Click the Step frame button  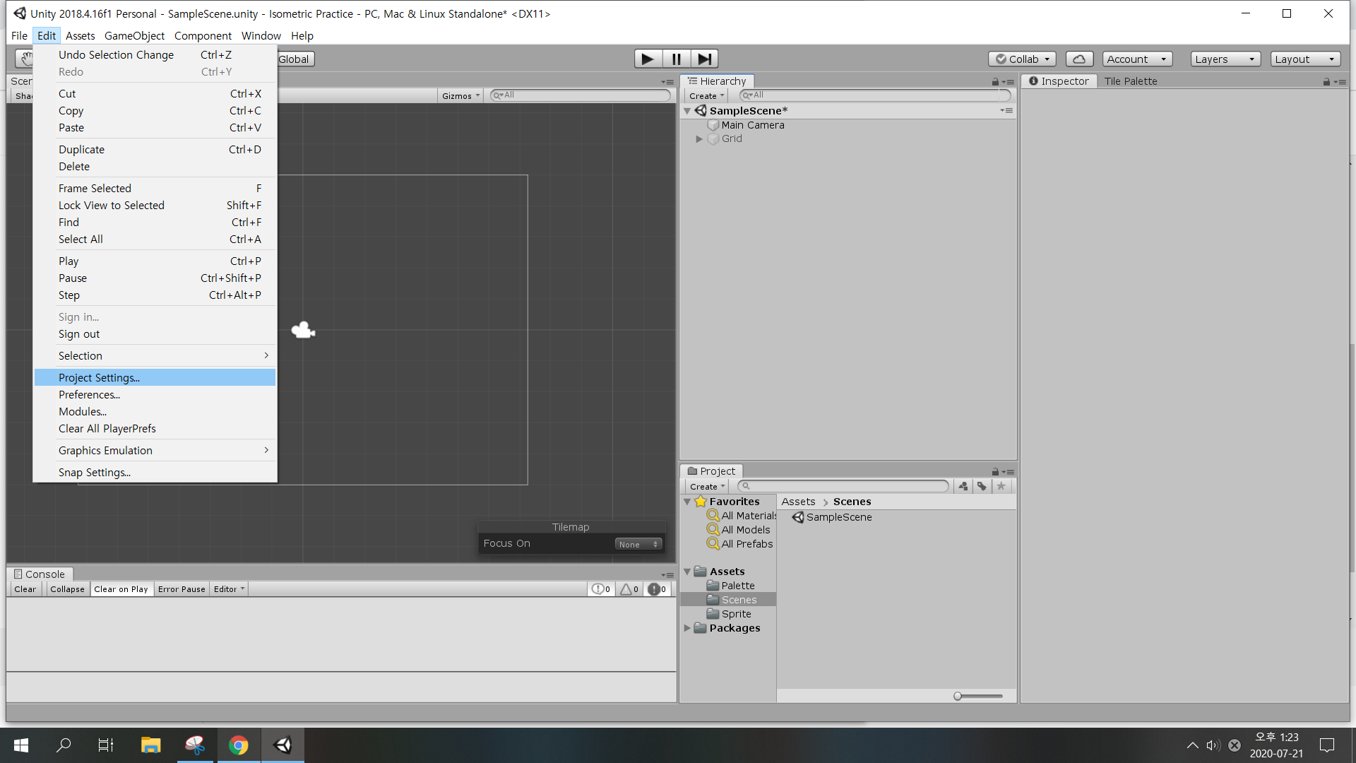click(704, 59)
